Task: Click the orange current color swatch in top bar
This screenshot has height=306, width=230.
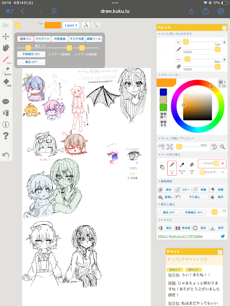Action: 53,25
